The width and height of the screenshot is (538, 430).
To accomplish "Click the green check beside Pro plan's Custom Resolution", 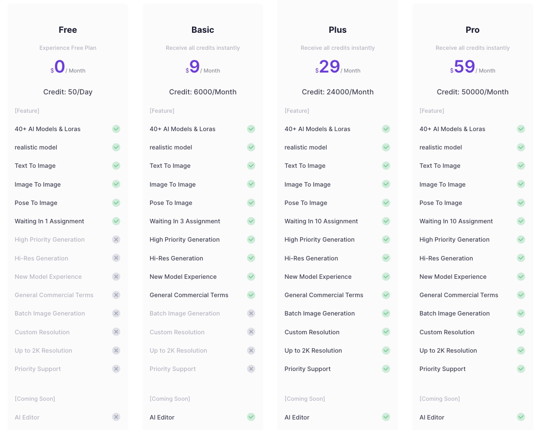I will (x=521, y=332).
